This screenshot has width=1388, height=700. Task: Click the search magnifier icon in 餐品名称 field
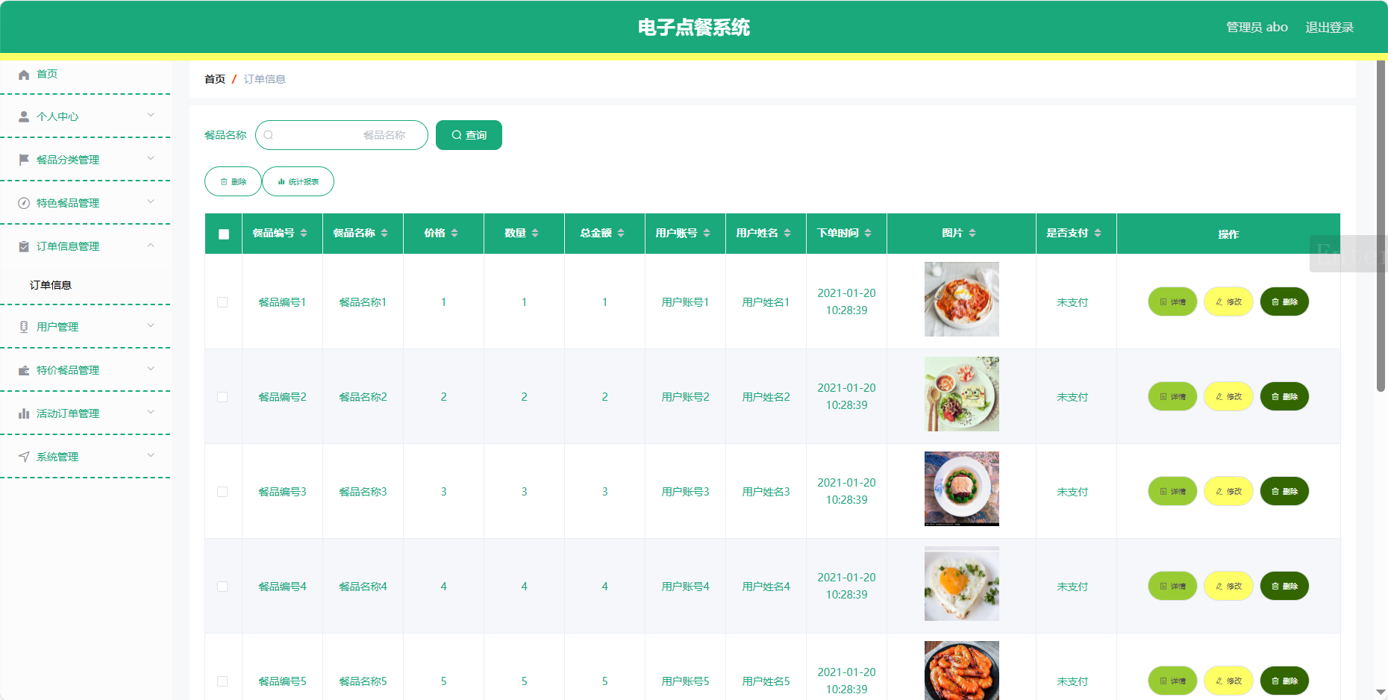tap(269, 135)
